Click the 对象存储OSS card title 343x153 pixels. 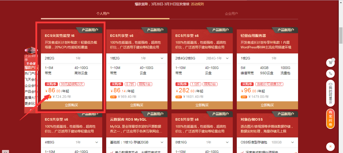(252, 119)
